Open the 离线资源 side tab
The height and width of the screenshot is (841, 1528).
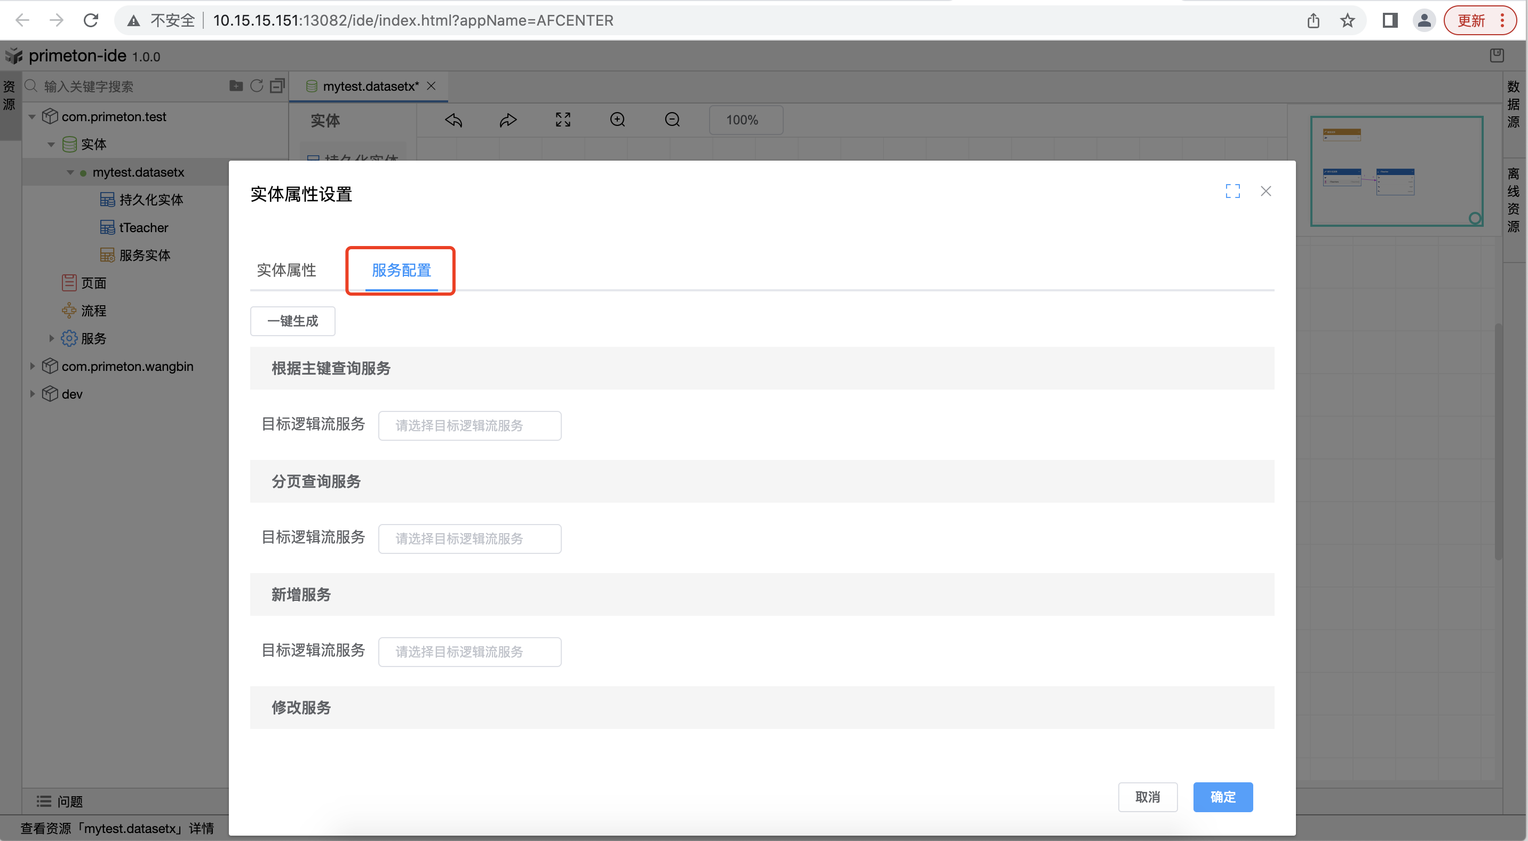[x=1513, y=200]
